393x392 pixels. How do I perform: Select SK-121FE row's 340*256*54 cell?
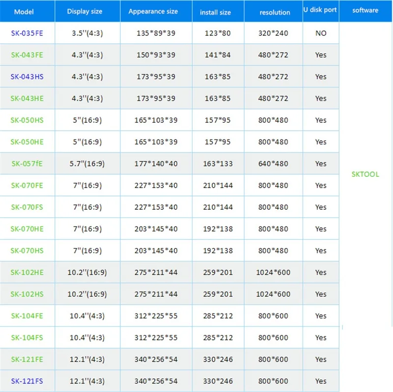tap(156, 360)
